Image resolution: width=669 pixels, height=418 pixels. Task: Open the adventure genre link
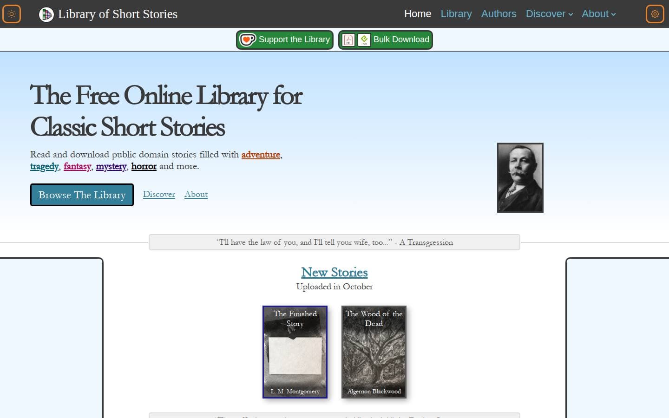tap(261, 155)
